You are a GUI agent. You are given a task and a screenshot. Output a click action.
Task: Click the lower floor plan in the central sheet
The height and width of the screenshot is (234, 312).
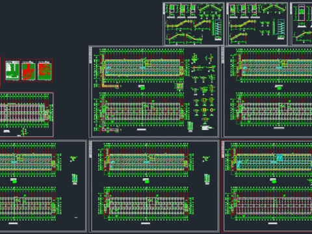tap(141, 112)
